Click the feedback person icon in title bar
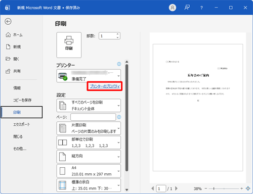This screenshot has height=194, width=253. (x=187, y=8)
